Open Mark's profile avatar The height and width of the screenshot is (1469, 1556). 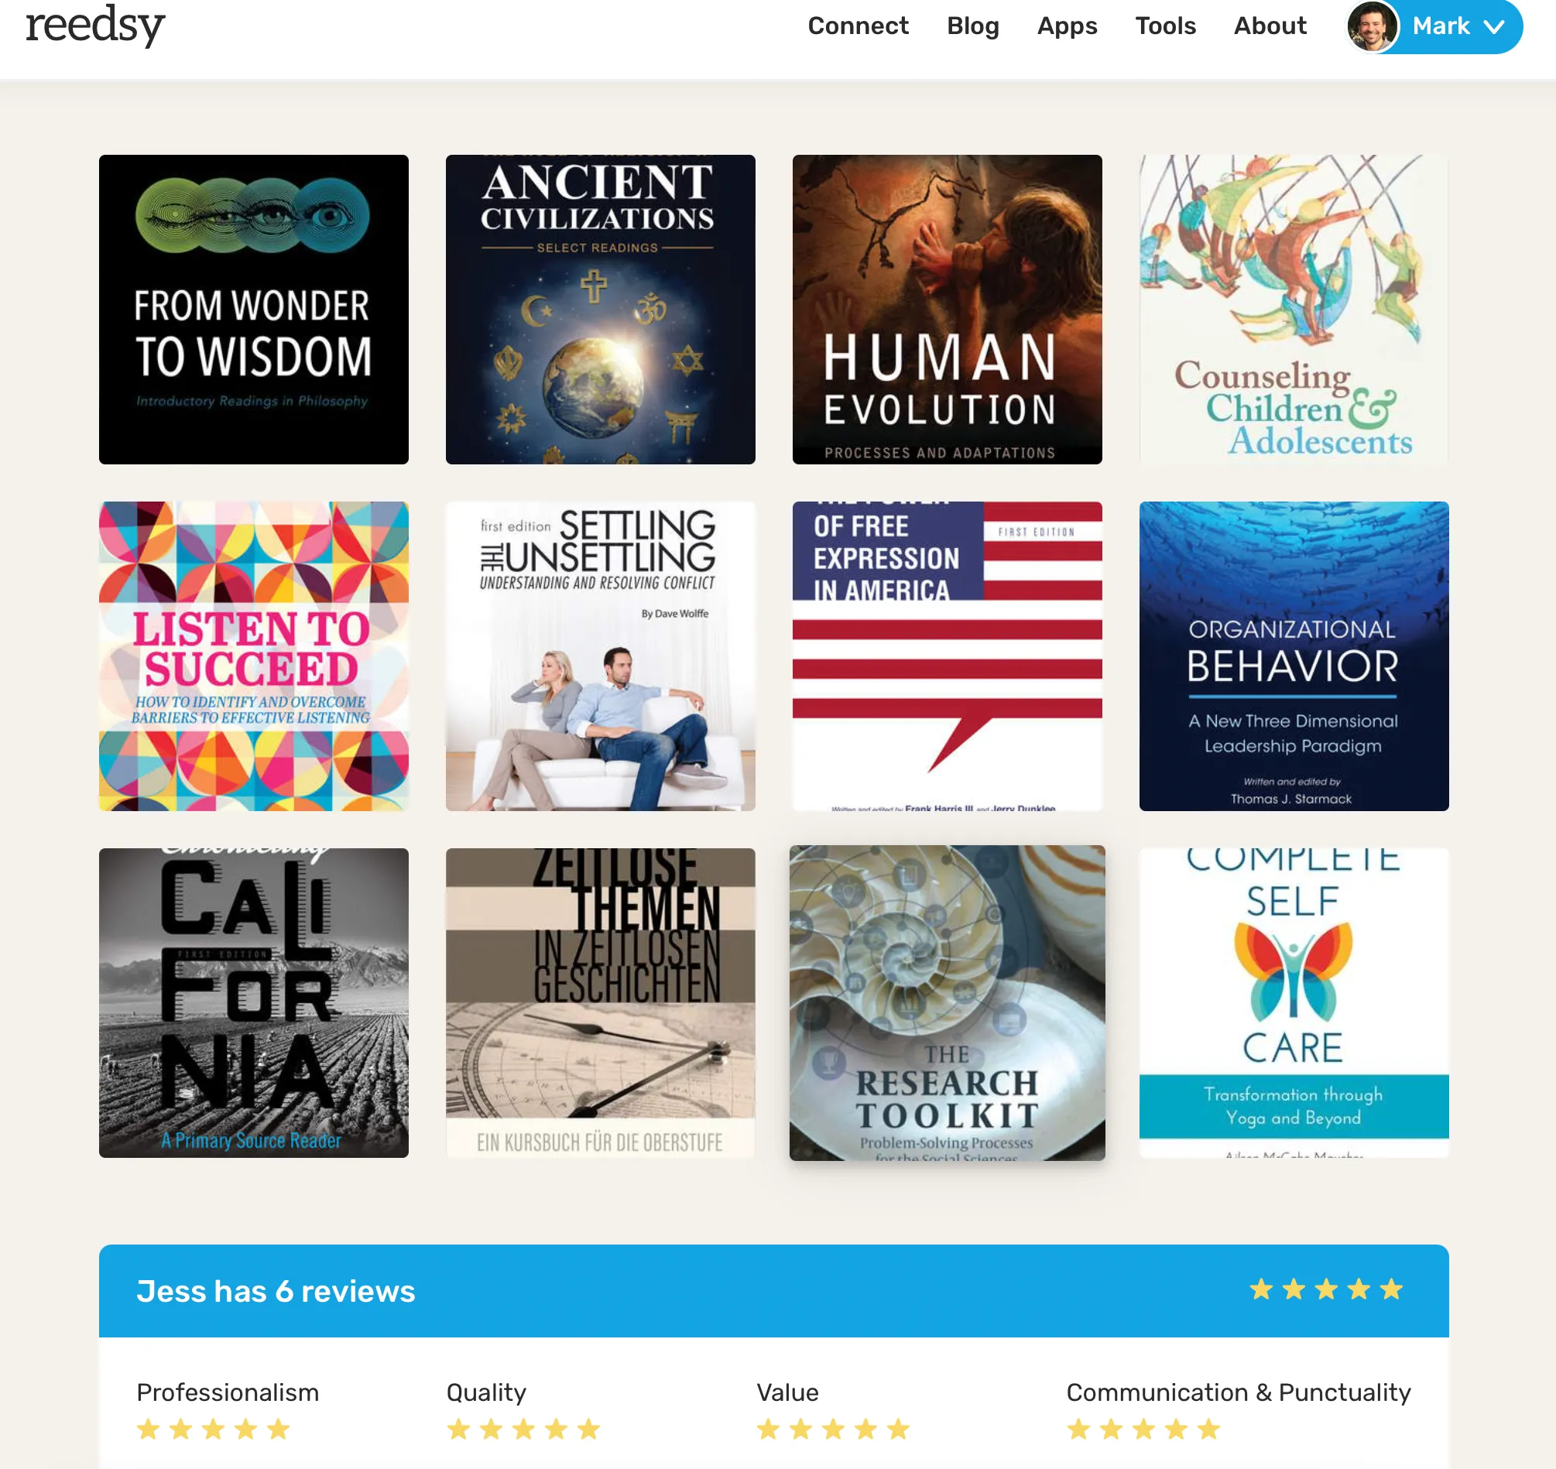(1372, 26)
